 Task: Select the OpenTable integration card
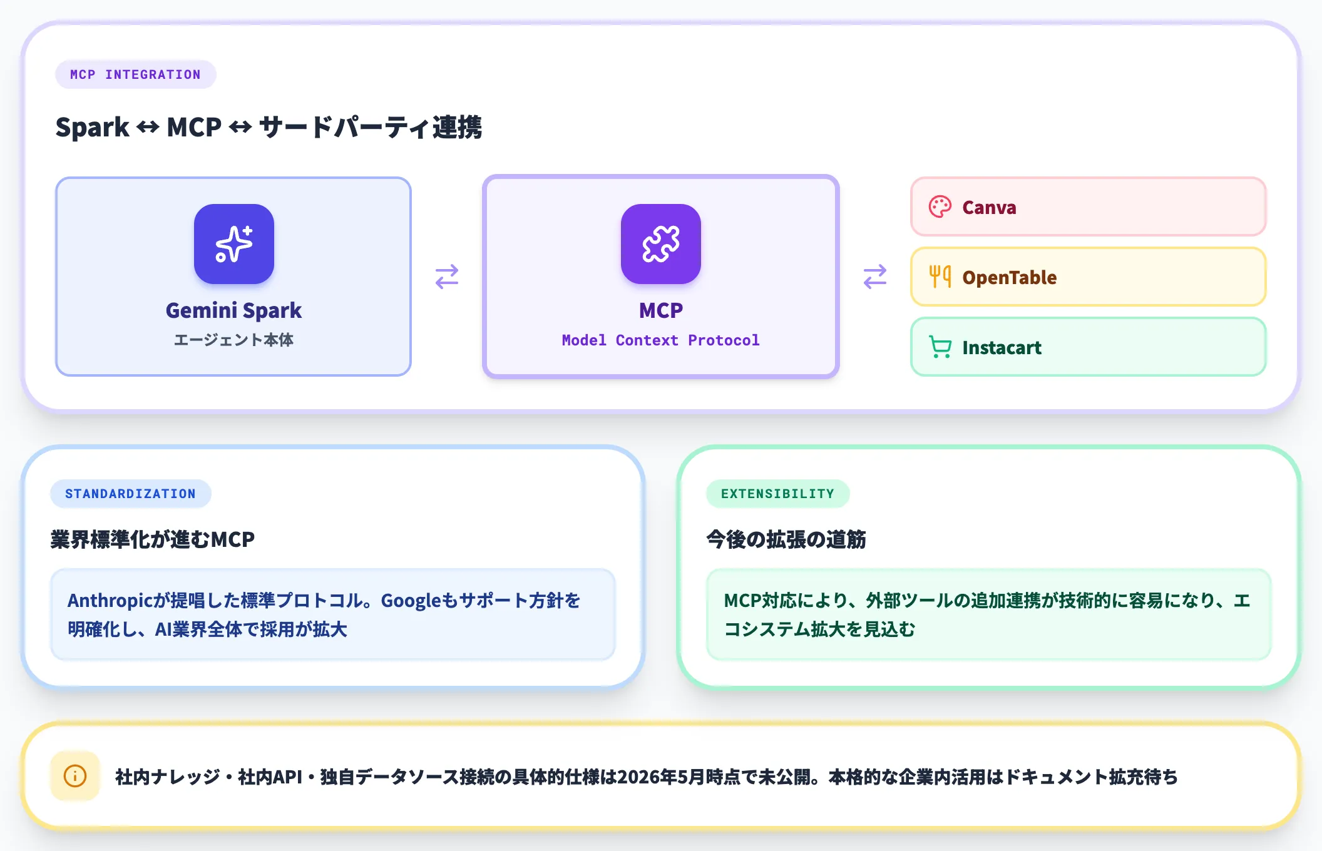click(x=1089, y=277)
